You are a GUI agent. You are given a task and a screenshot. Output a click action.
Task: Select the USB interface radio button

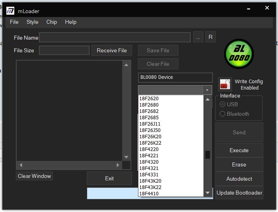coord(222,104)
